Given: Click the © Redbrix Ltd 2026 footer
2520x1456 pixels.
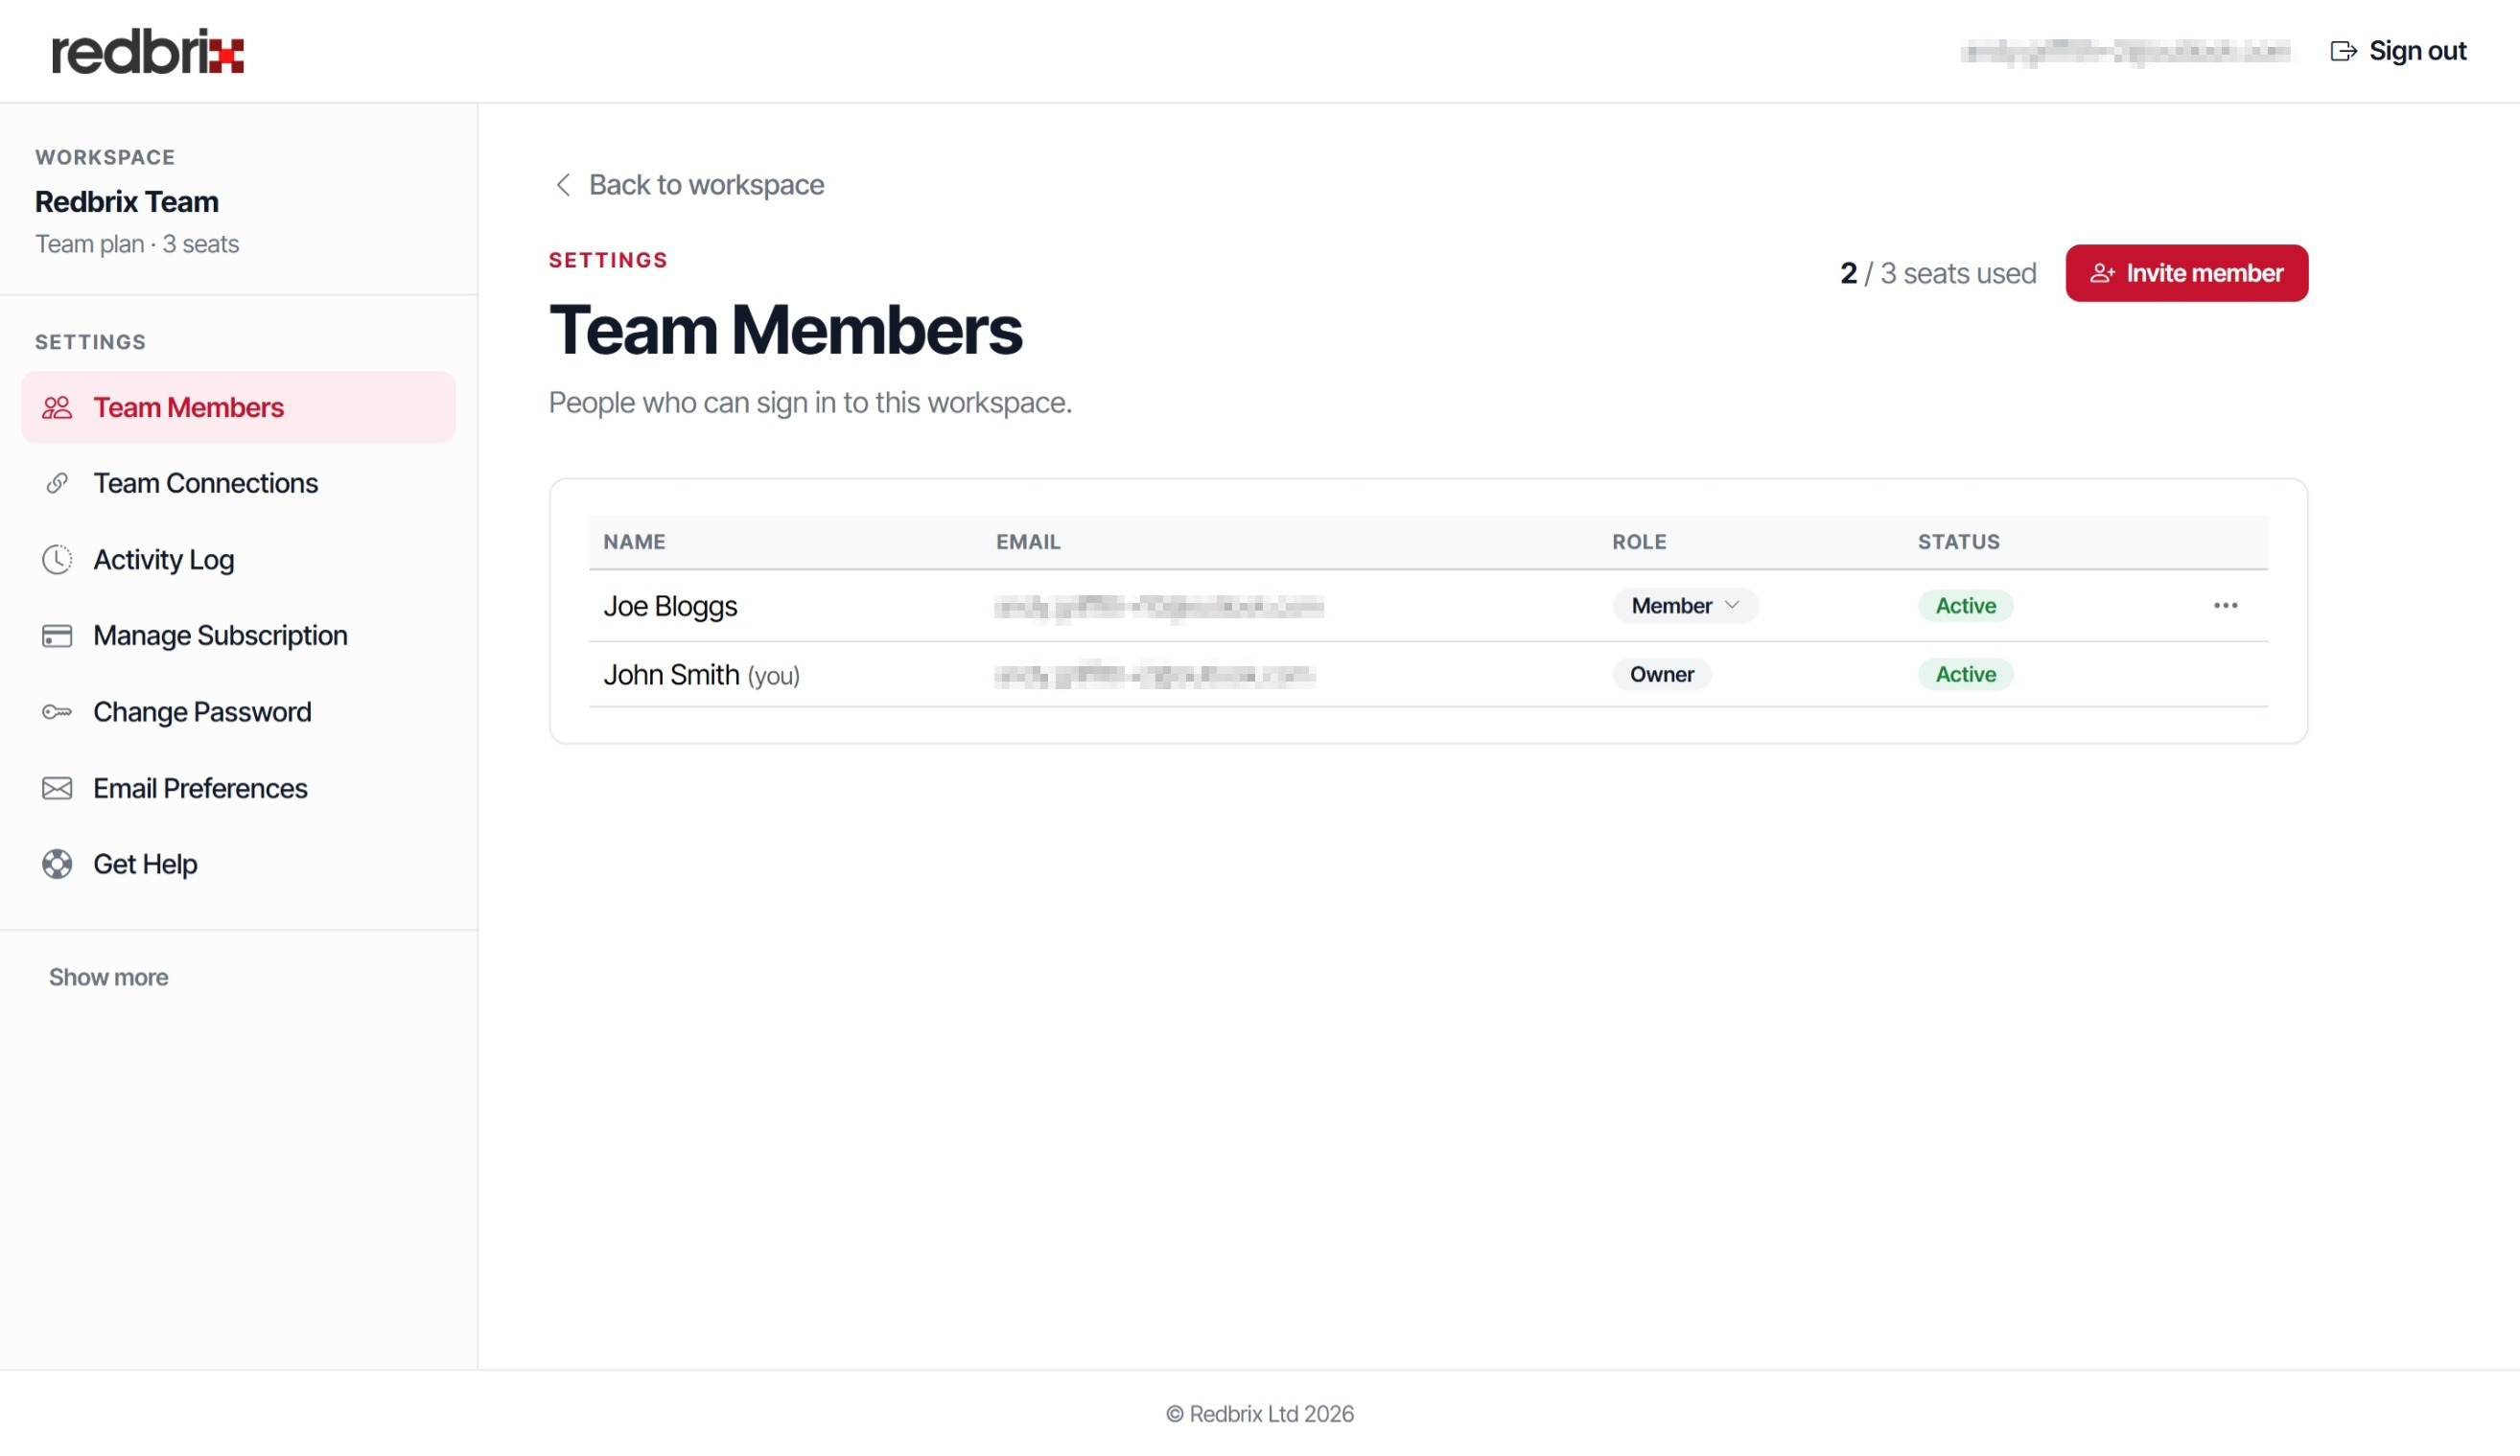Looking at the screenshot, I should click(1259, 1413).
